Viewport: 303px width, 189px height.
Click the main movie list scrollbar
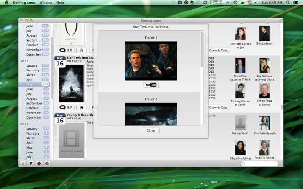point(281,107)
